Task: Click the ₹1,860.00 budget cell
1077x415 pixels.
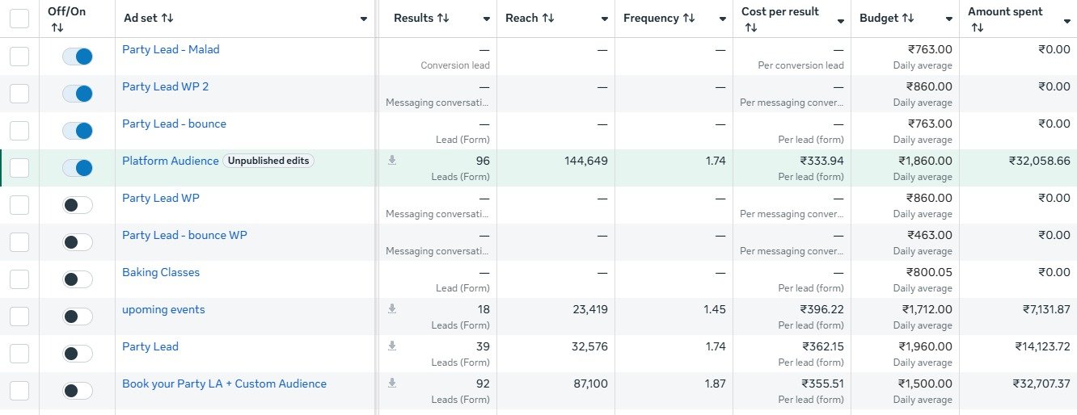Action: tap(925, 161)
